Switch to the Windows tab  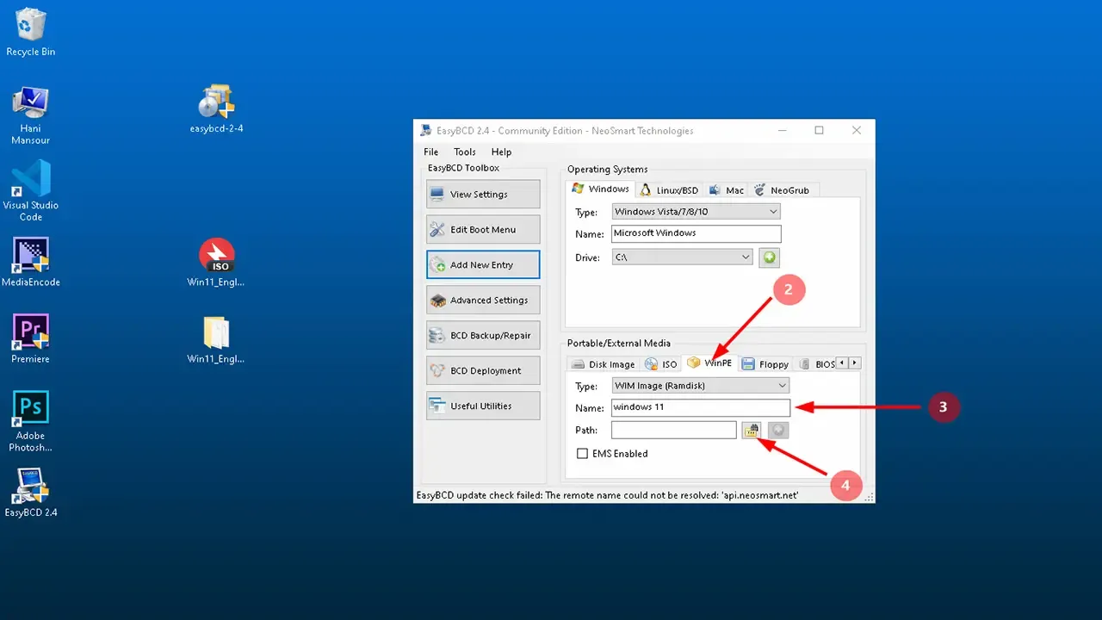click(600, 189)
